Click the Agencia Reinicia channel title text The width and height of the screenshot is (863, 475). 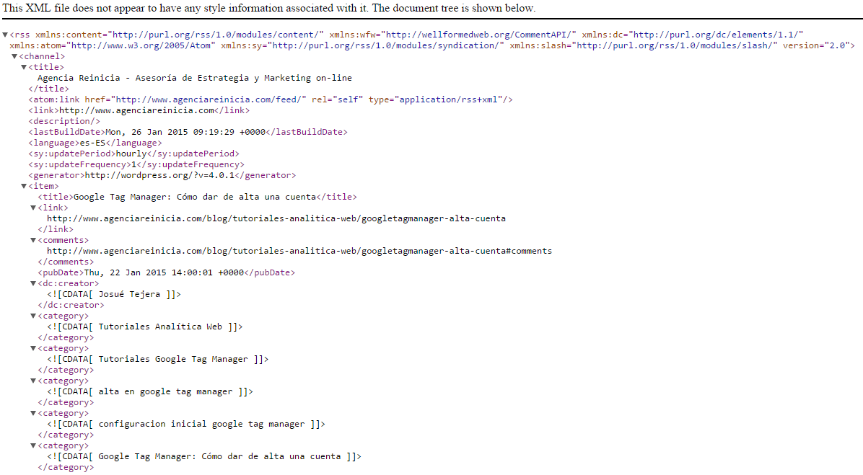(194, 78)
